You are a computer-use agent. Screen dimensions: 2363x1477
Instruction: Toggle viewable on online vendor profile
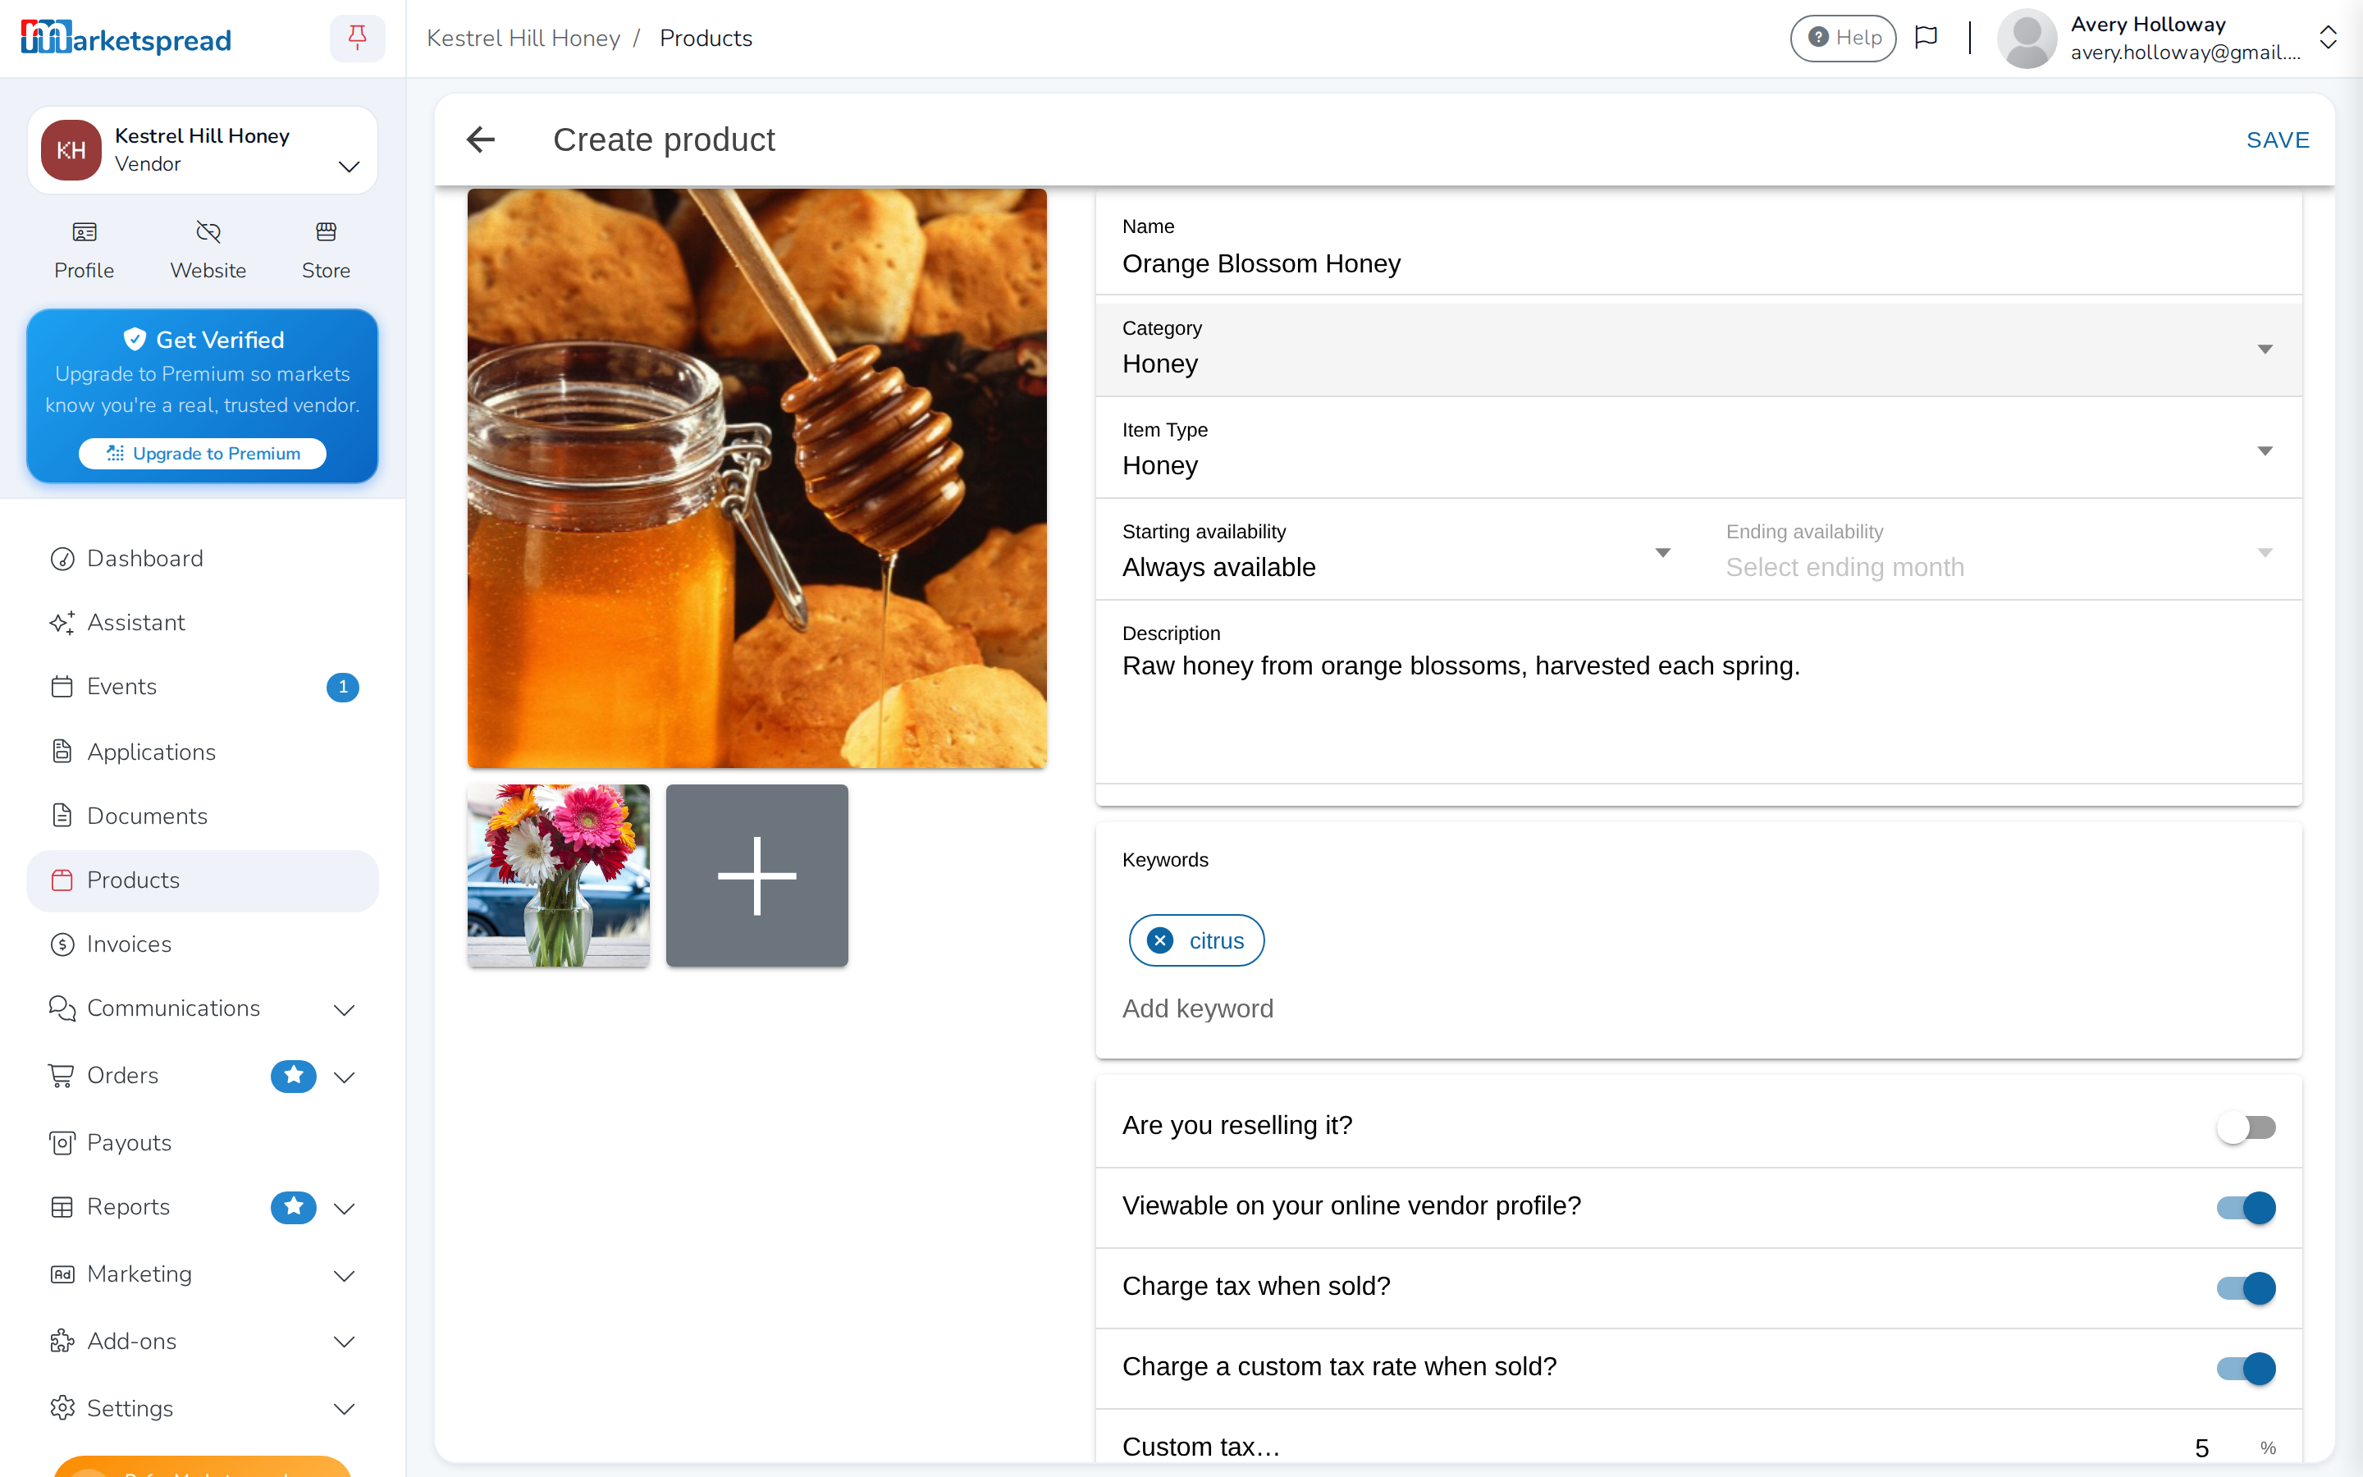(x=2246, y=1207)
